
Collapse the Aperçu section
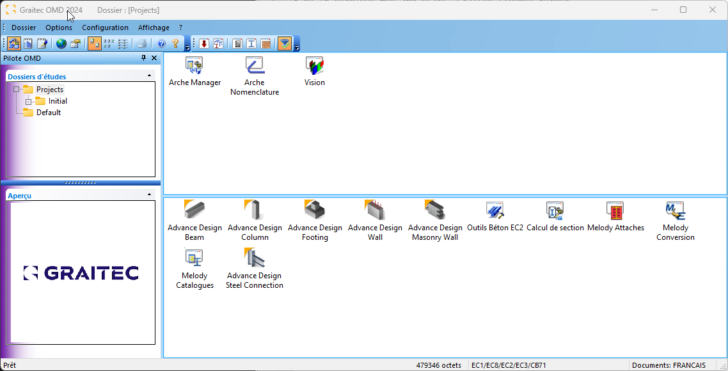click(149, 194)
